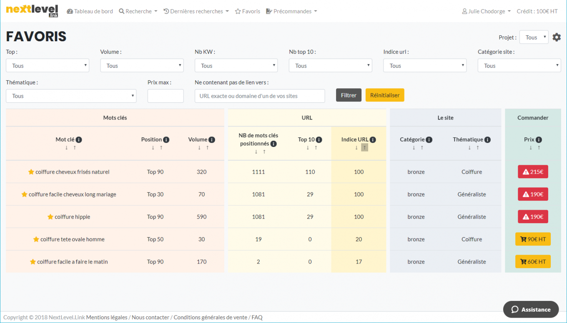Click info icon next to Catégorie header
Screen dimensions: 567x323
429,140
